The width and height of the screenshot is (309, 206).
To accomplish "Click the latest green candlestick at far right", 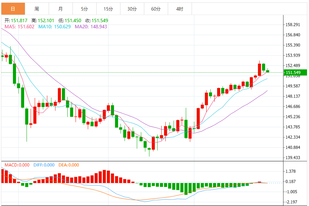I will coord(267,71).
